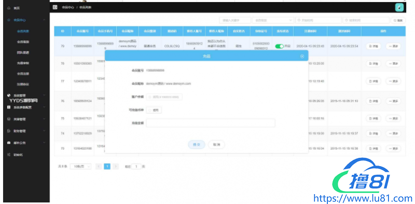
Task: Toggle the freeze status switch for ID 79
Action: point(279,46)
